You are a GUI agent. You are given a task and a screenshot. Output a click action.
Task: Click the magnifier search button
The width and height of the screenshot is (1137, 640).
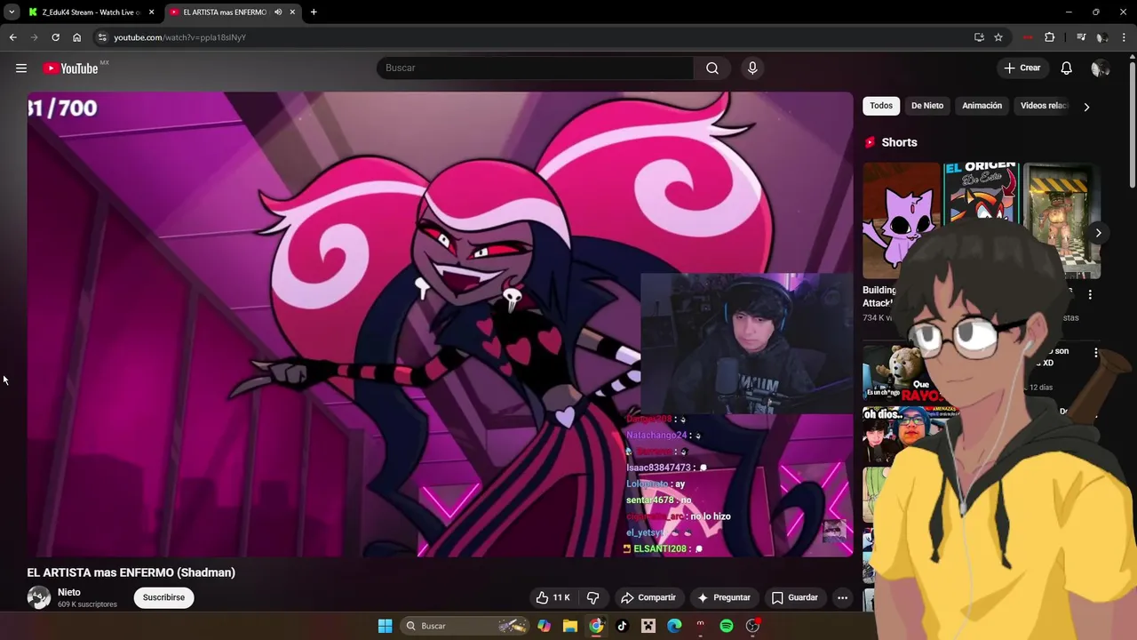point(712,68)
